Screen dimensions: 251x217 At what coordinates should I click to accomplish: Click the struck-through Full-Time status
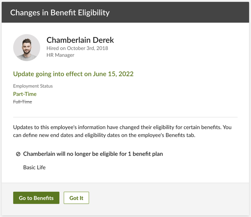[22, 102]
